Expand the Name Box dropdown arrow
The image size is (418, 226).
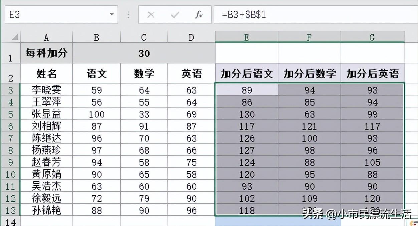click(x=112, y=14)
